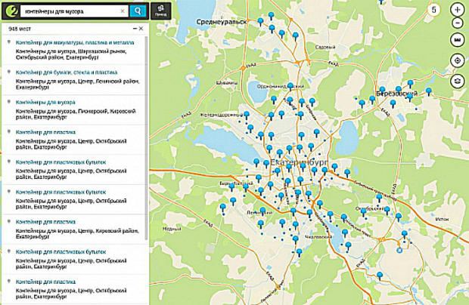The image size is (469, 305).
Task: Minimize the 948 мест results panel
Action: (x=135, y=29)
